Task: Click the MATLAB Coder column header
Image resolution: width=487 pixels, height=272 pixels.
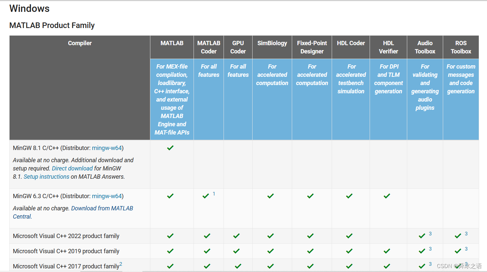Action: click(209, 47)
